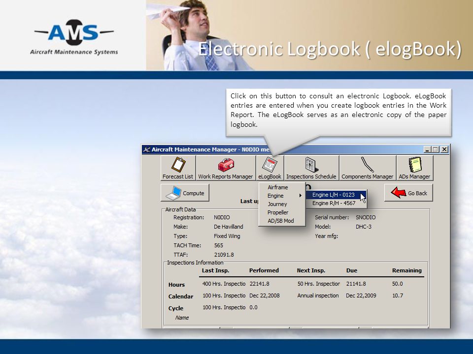Select Propeller in eLogBook menu
Viewport: 473px width, 354px height.
point(282,212)
